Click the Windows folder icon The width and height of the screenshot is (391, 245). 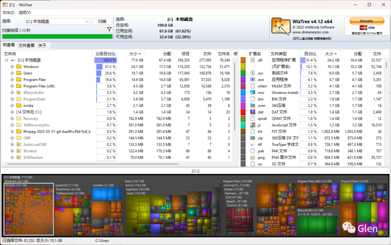pyautogui.click(x=19, y=66)
